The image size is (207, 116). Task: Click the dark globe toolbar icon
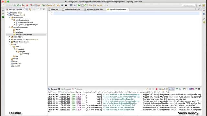(x=62, y=5)
